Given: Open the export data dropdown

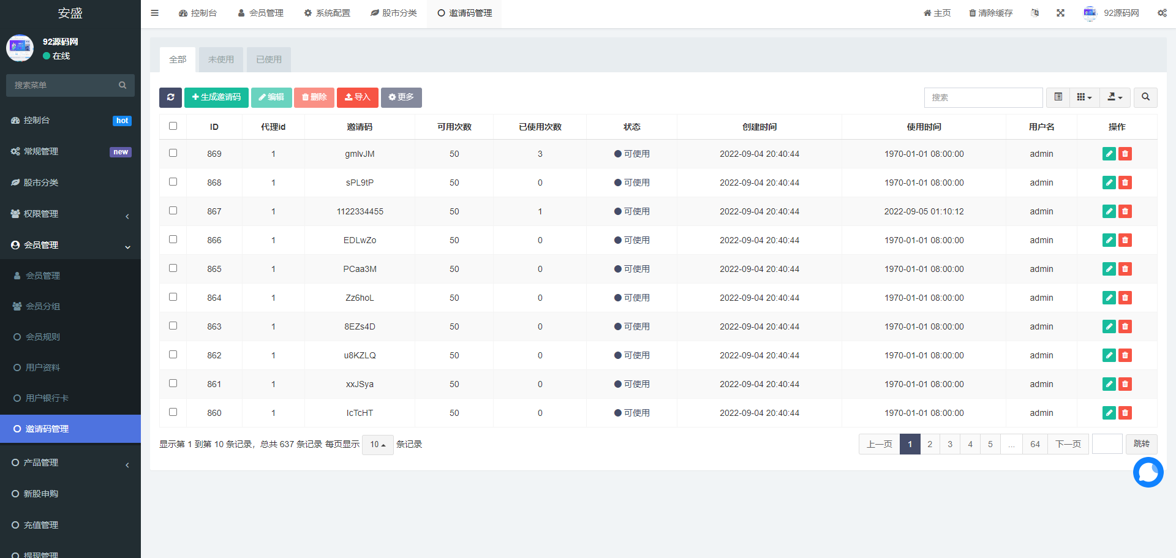Looking at the screenshot, I should (x=1115, y=97).
